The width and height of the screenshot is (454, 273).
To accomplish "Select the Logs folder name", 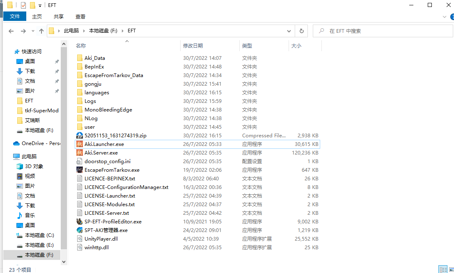I will pos(90,101).
